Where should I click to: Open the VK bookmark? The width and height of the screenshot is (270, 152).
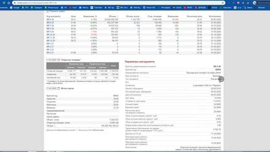click(64, 8)
